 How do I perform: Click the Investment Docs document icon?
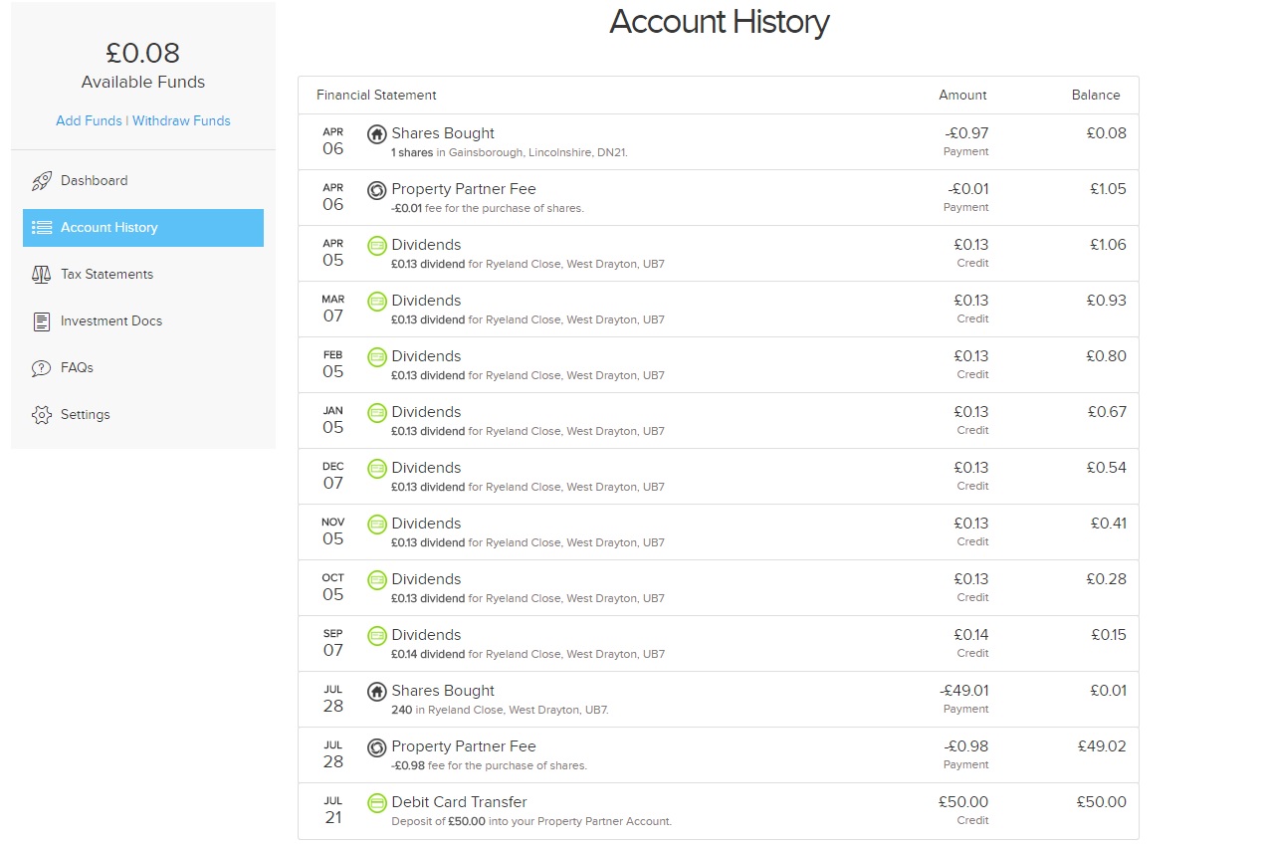coord(42,321)
